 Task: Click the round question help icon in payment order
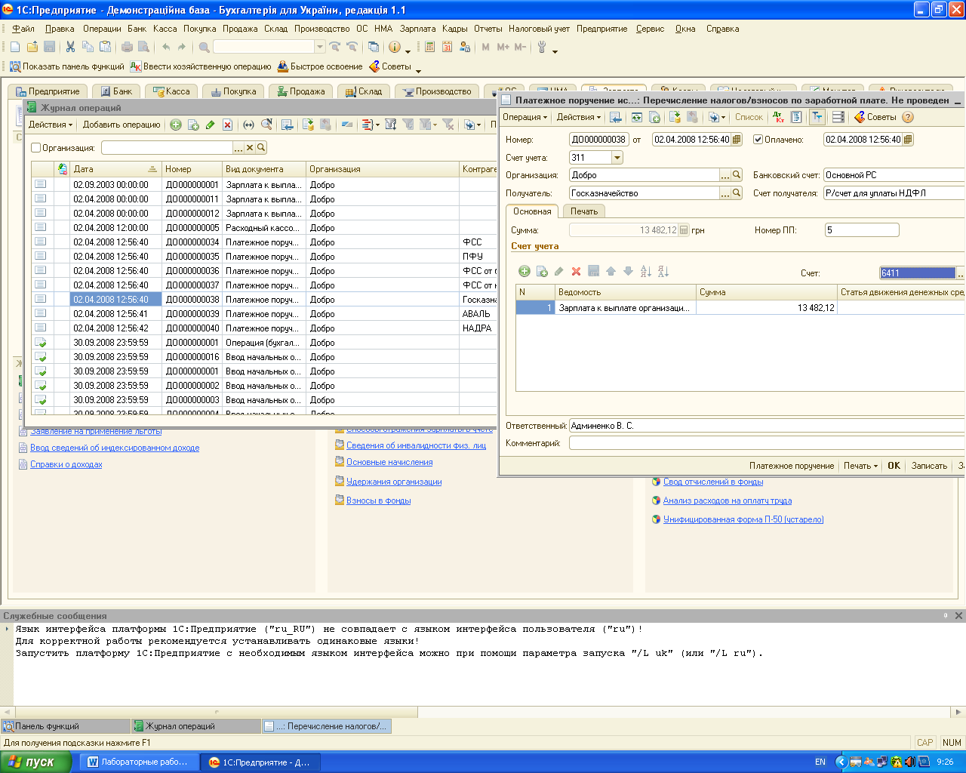[908, 117]
